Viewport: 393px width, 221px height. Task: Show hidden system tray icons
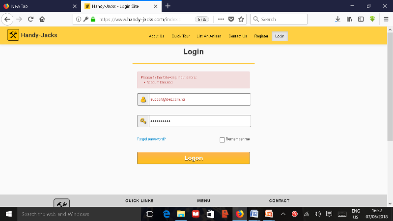283,214
